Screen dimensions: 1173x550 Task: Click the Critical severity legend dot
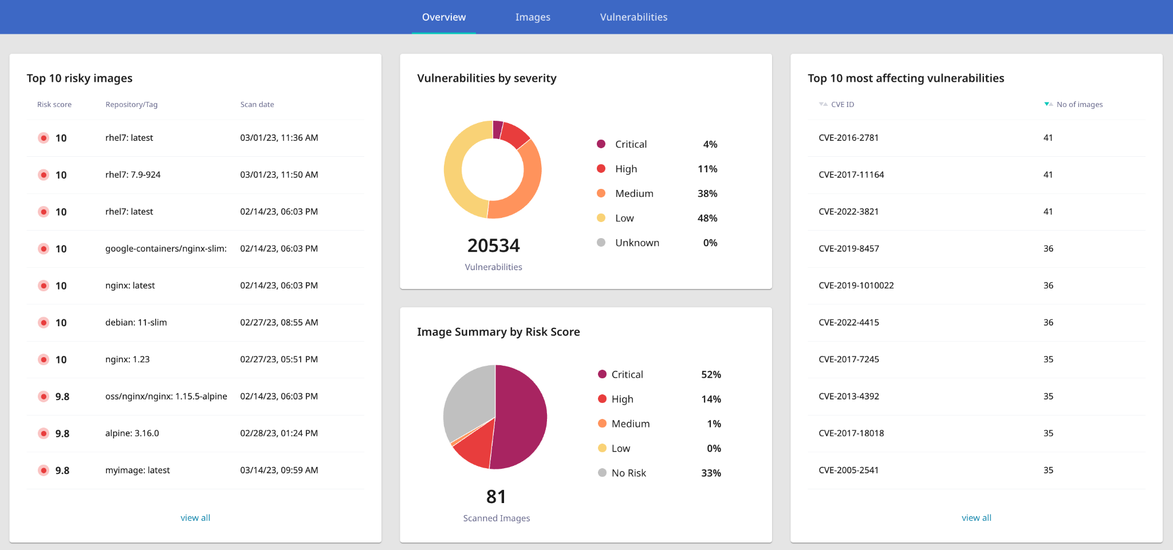click(x=601, y=144)
